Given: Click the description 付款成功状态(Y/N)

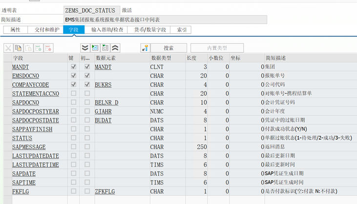Looking at the screenshot, I should (x=286, y=129).
